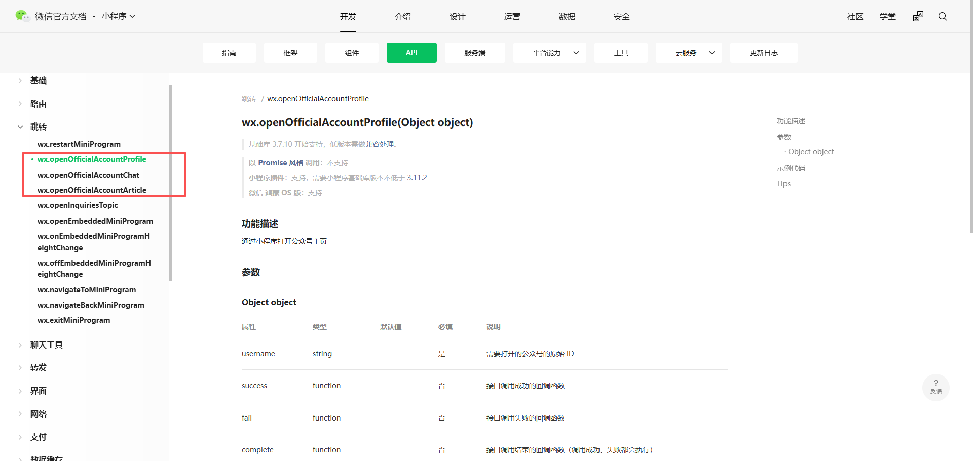Switch to the 安全 top tab

point(622,17)
